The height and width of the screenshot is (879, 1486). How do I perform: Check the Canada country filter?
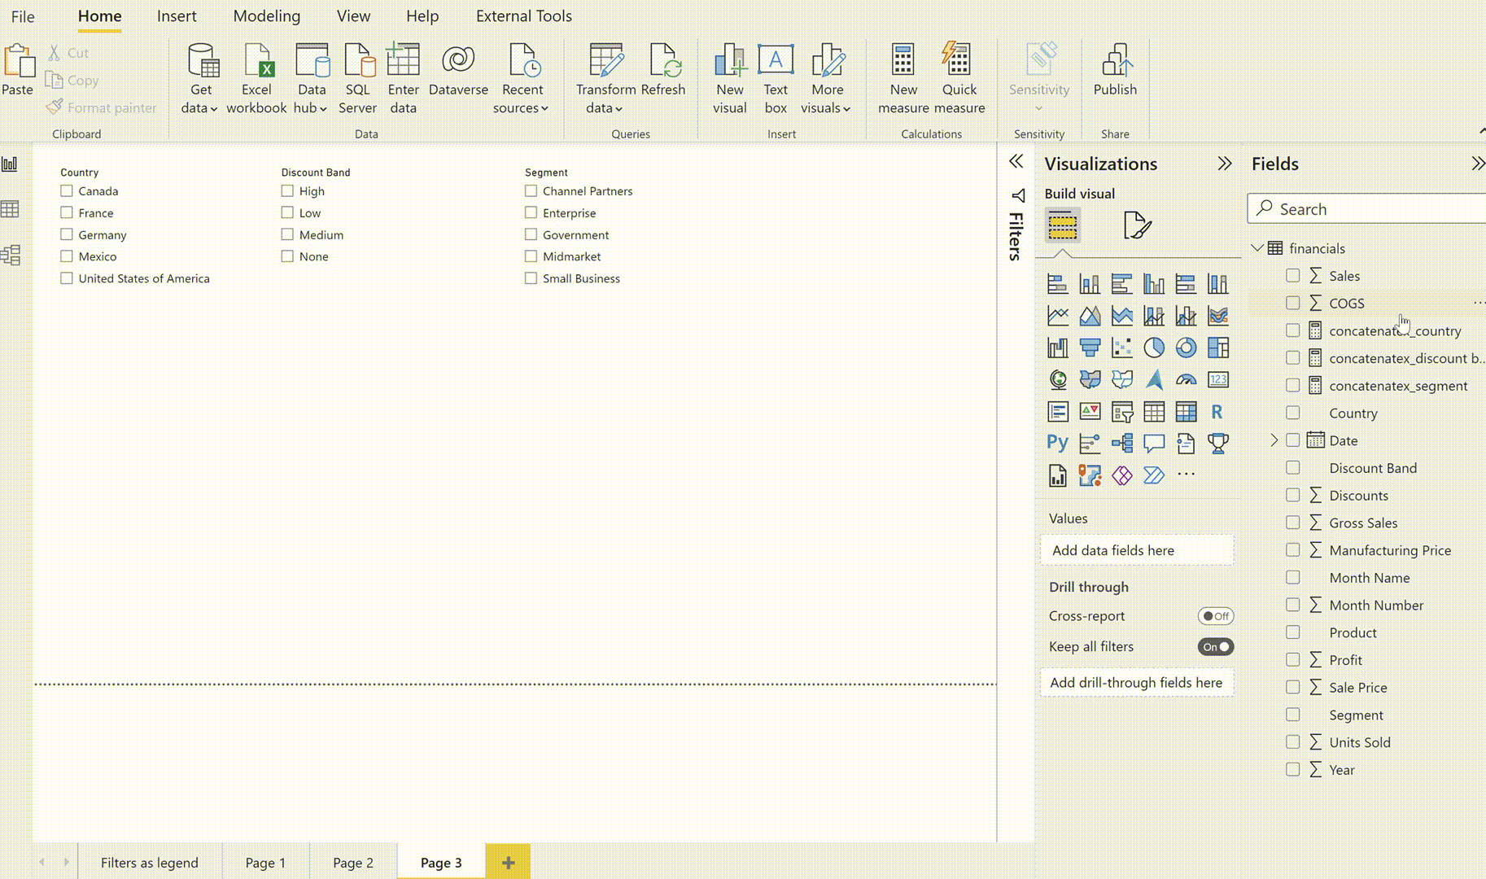pyautogui.click(x=67, y=191)
